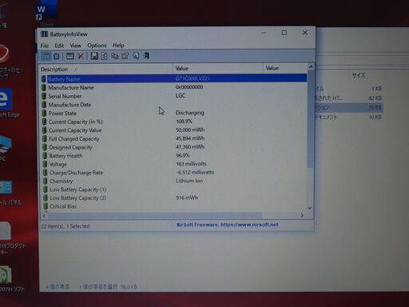Select the Manufacture Date row

tap(174, 105)
